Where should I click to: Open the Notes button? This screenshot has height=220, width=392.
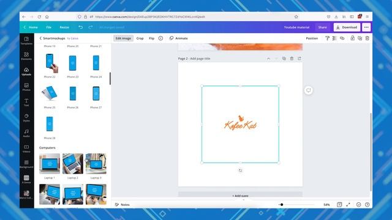[x=123, y=205]
